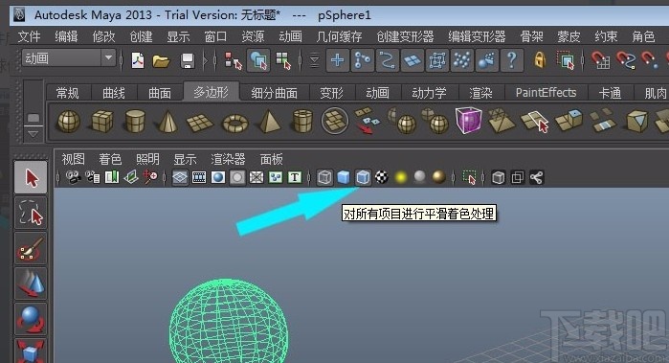Open the 动画 menu set dropdown
669x363 pixels.
coord(69,58)
